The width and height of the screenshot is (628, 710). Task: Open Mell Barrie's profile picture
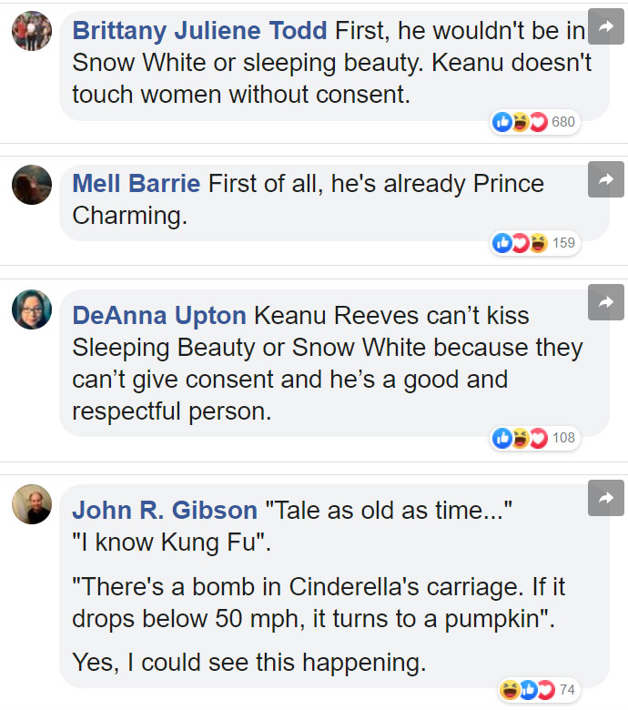(31, 185)
